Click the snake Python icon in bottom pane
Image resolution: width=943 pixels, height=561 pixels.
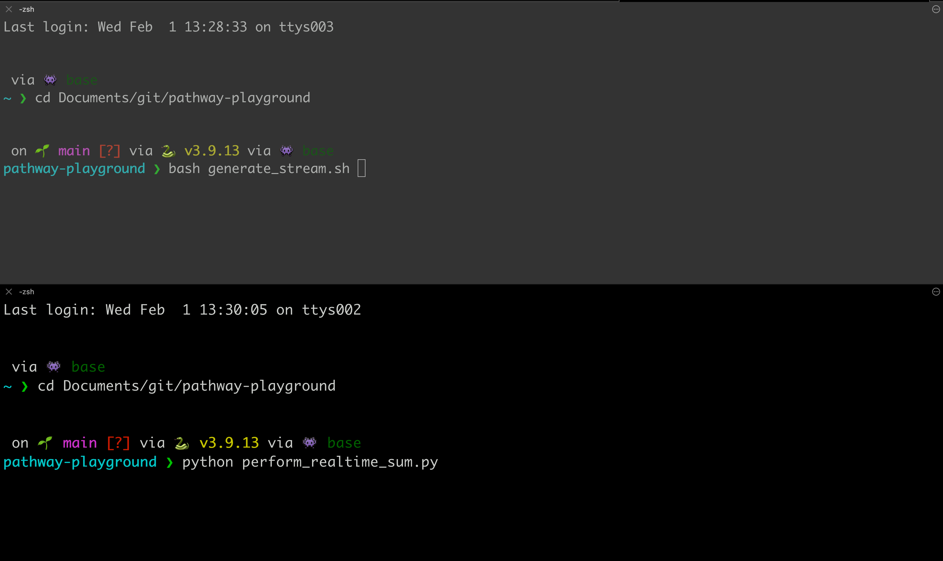pos(182,443)
